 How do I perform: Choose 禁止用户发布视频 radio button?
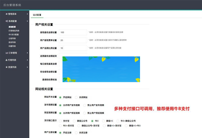pos(85,105)
